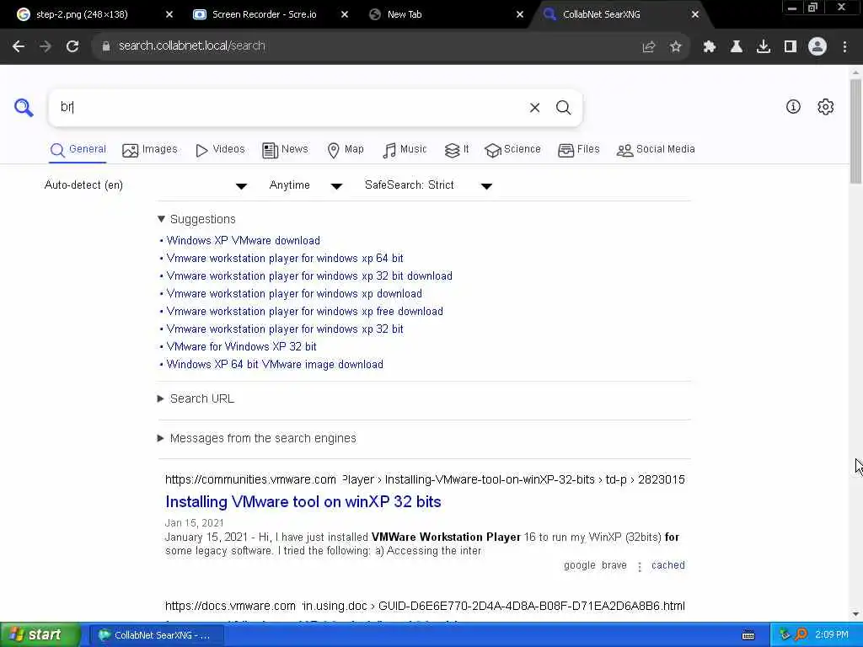Click the taskbar clock 2:09 PM

832,635
